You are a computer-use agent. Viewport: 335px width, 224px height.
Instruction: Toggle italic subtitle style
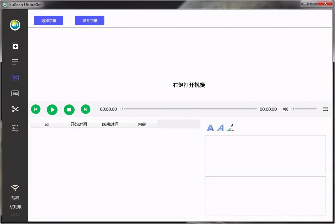coord(220,127)
